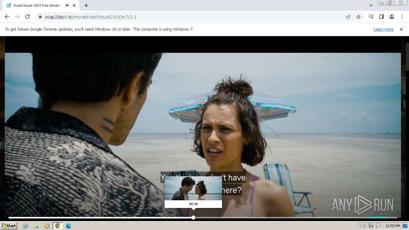Open Windows Media Player from taskbar
This screenshot has width=409, height=230.
47,226
